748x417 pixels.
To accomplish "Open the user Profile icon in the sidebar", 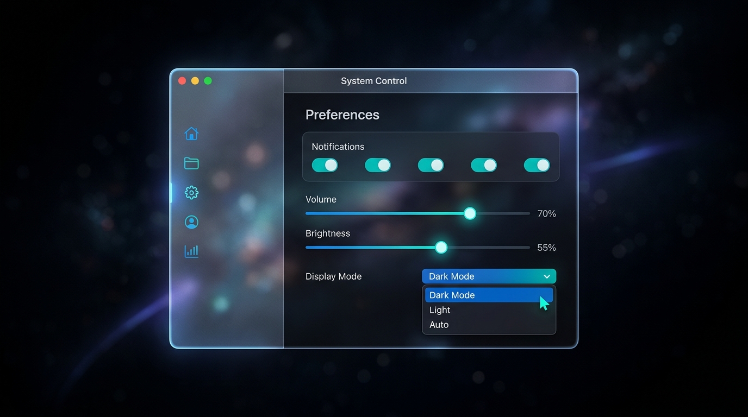I will click(191, 222).
